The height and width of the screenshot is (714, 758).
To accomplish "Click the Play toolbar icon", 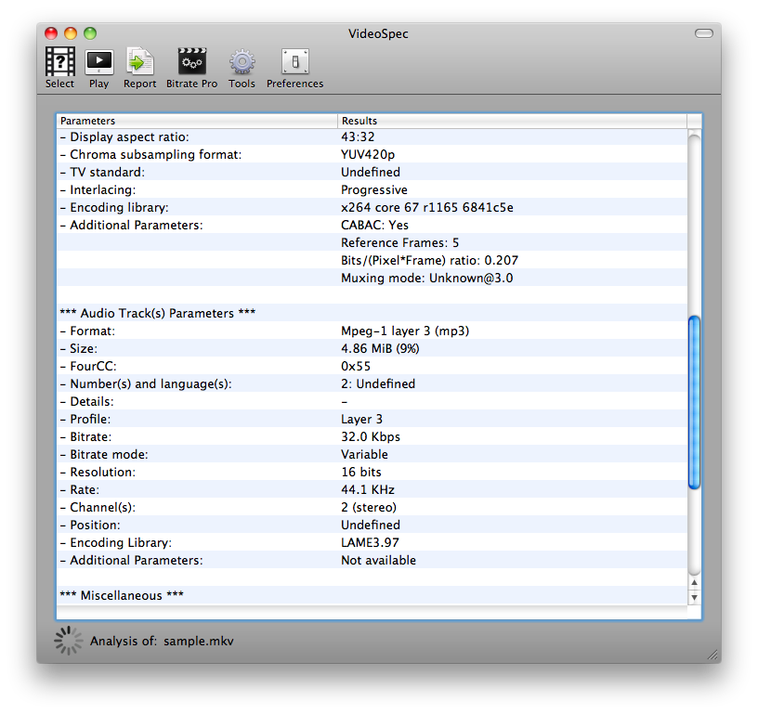I will (x=99, y=69).
